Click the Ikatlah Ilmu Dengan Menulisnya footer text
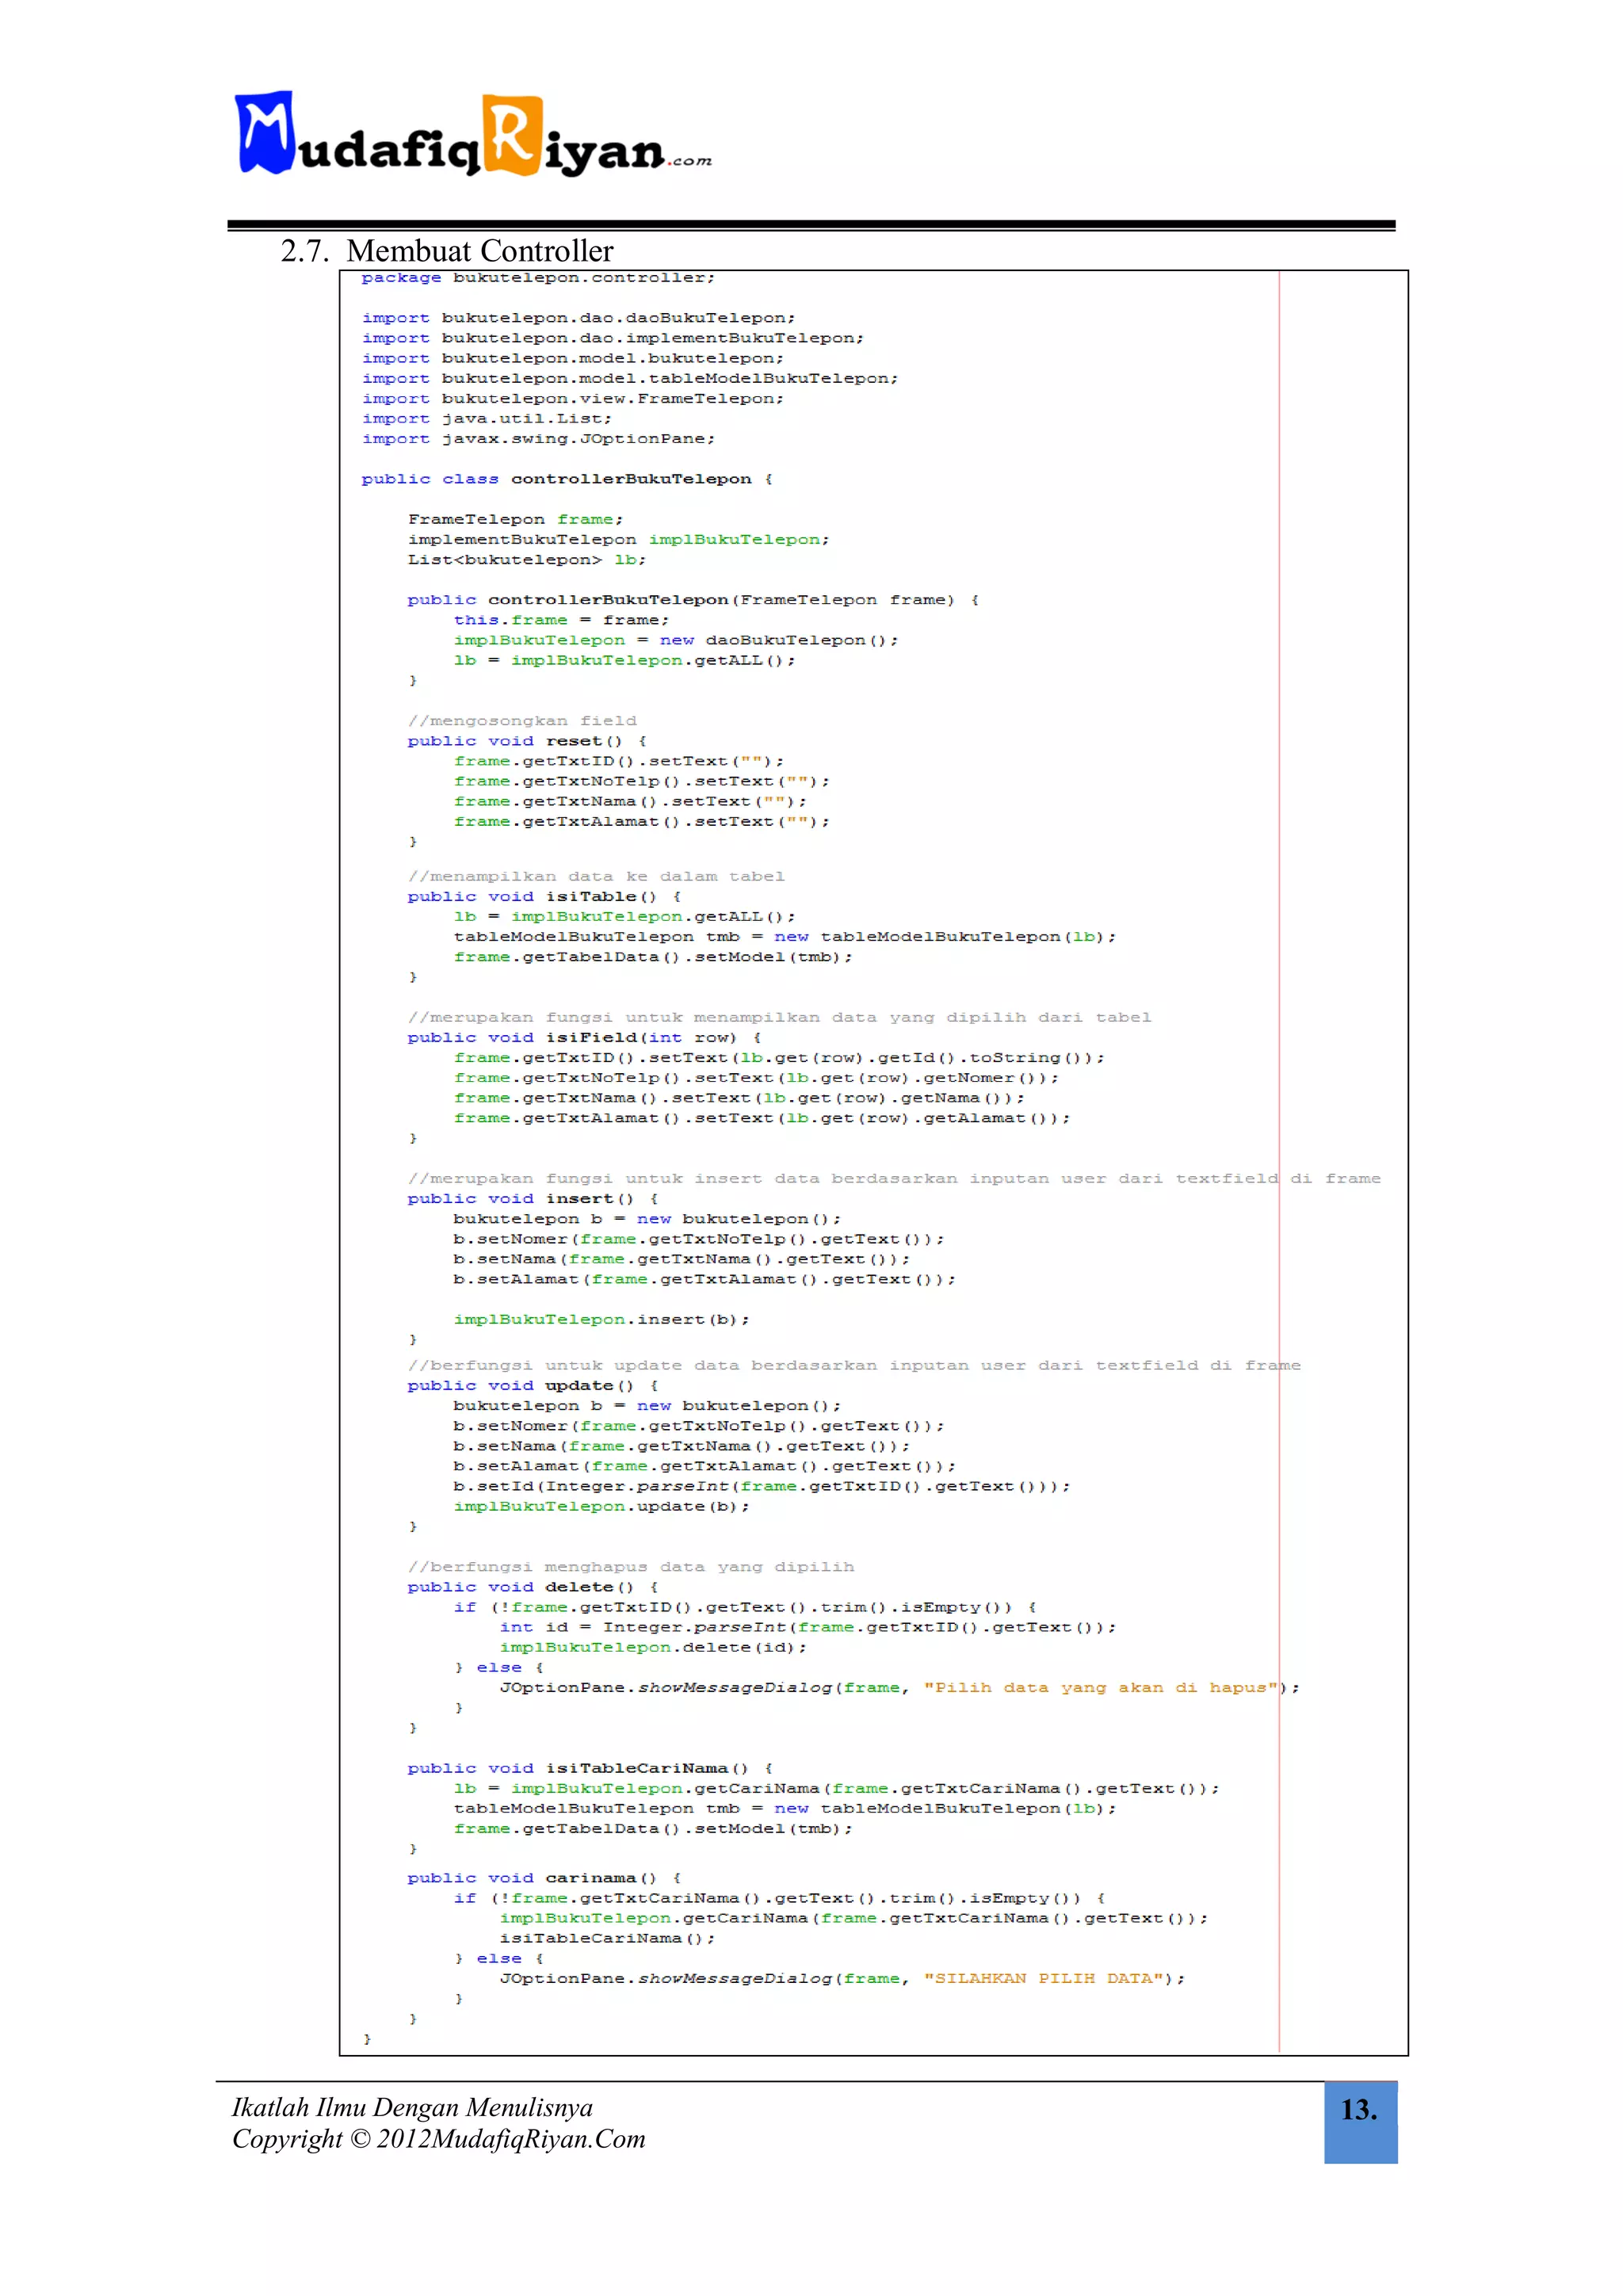This screenshot has width=1623, height=2296. tap(412, 2107)
